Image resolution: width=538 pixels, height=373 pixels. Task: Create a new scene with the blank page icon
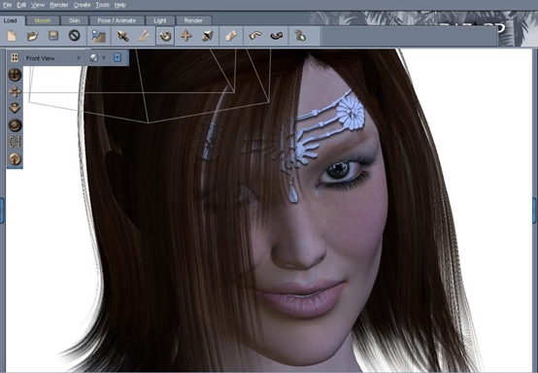12,36
